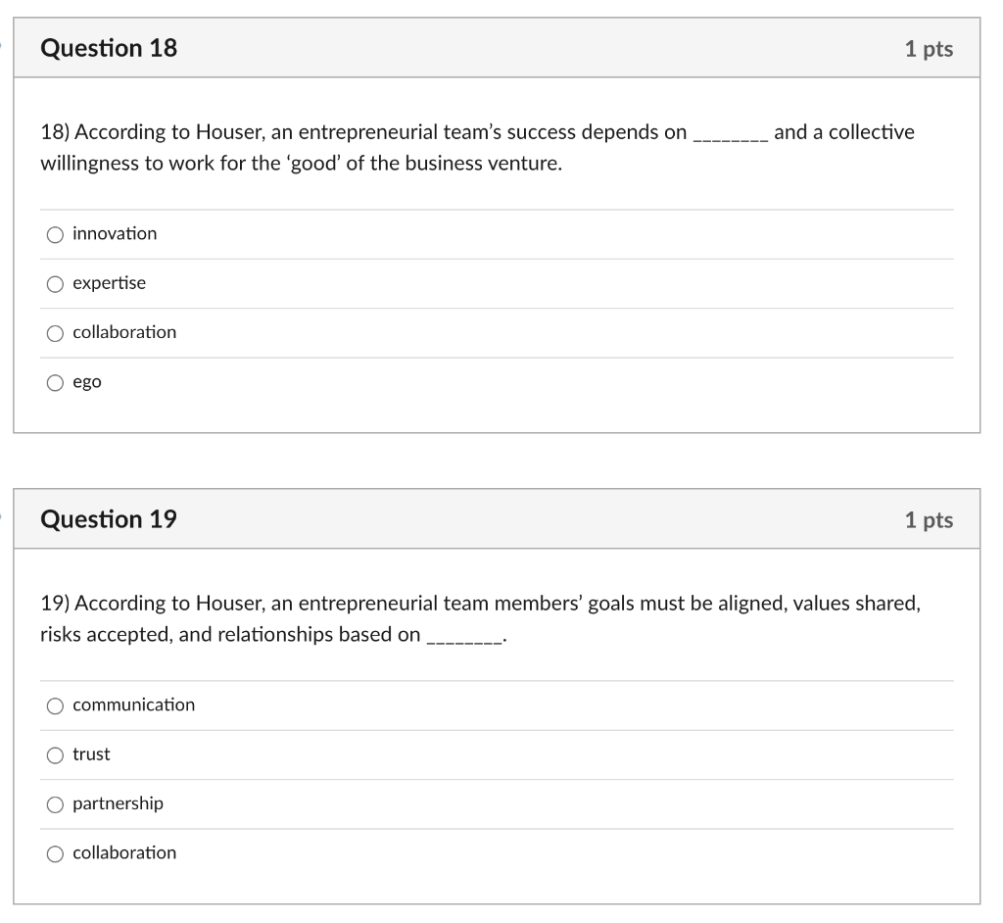The width and height of the screenshot is (1003, 923).
Task: Choose 'trust' for Question 19
Action: click(x=55, y=754)
